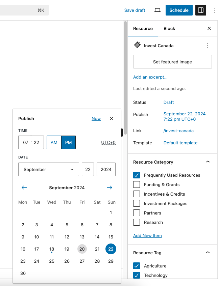Select AM in the time toggle
Image resolution: width=218 pixels, height=286 pixels.
(54, 142)
